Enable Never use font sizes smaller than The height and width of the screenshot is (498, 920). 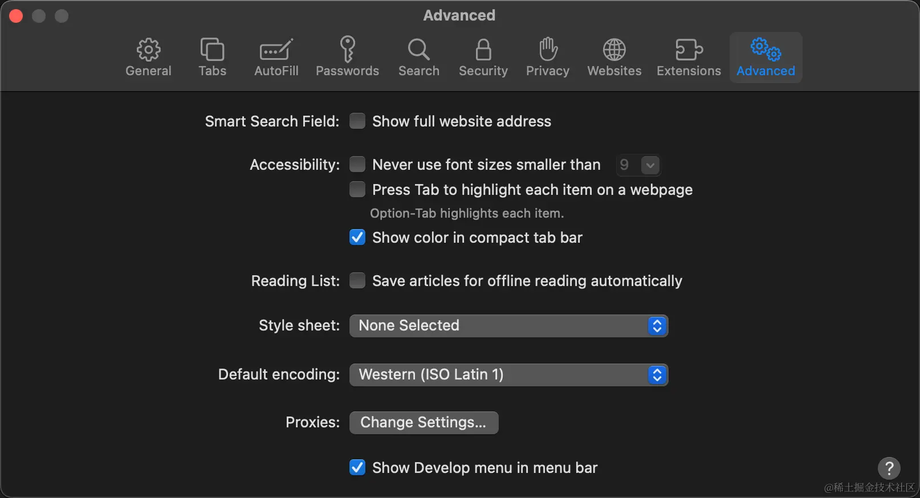[x=357, y=164]
